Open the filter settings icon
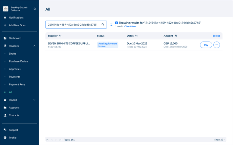The image size is (233, 145). [111, 25]
